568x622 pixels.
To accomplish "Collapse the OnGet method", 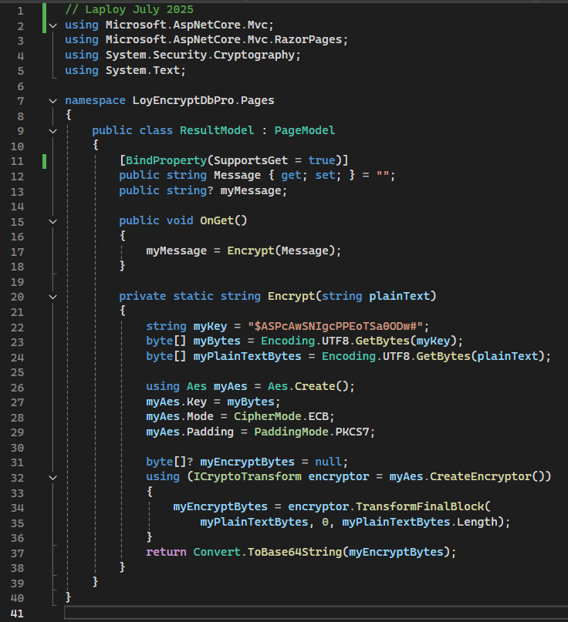I will click(x=52, y=220).
